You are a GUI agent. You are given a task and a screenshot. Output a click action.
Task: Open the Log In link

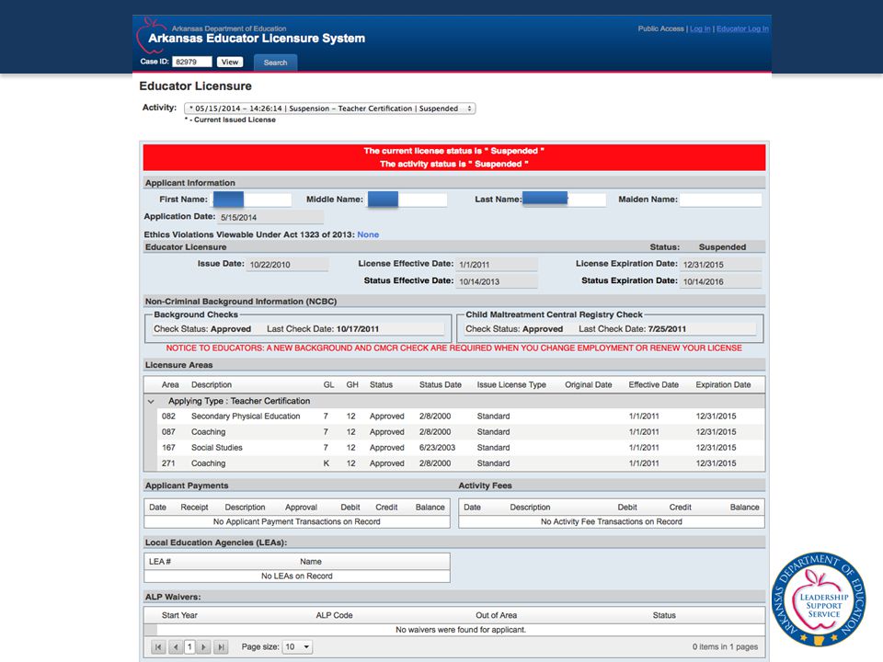click(x=700, y=29)
